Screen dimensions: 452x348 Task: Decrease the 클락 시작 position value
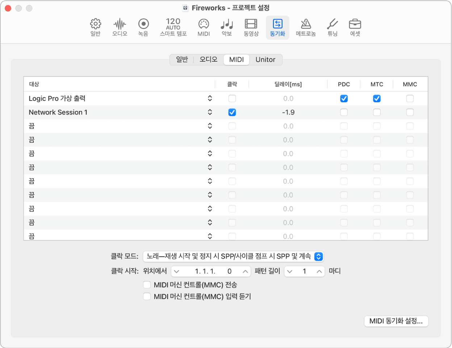(x=177, y=272)
